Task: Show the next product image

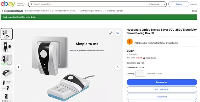Action: [x=118, y=67]
